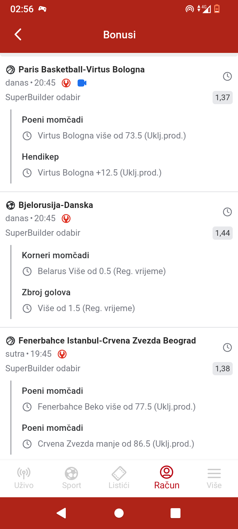Open the Listići tab
Viewport: 238px width, 529px height.
[119, 478]
